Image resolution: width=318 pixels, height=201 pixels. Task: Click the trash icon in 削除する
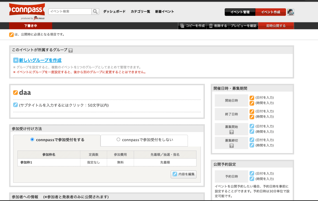(211, 26)
